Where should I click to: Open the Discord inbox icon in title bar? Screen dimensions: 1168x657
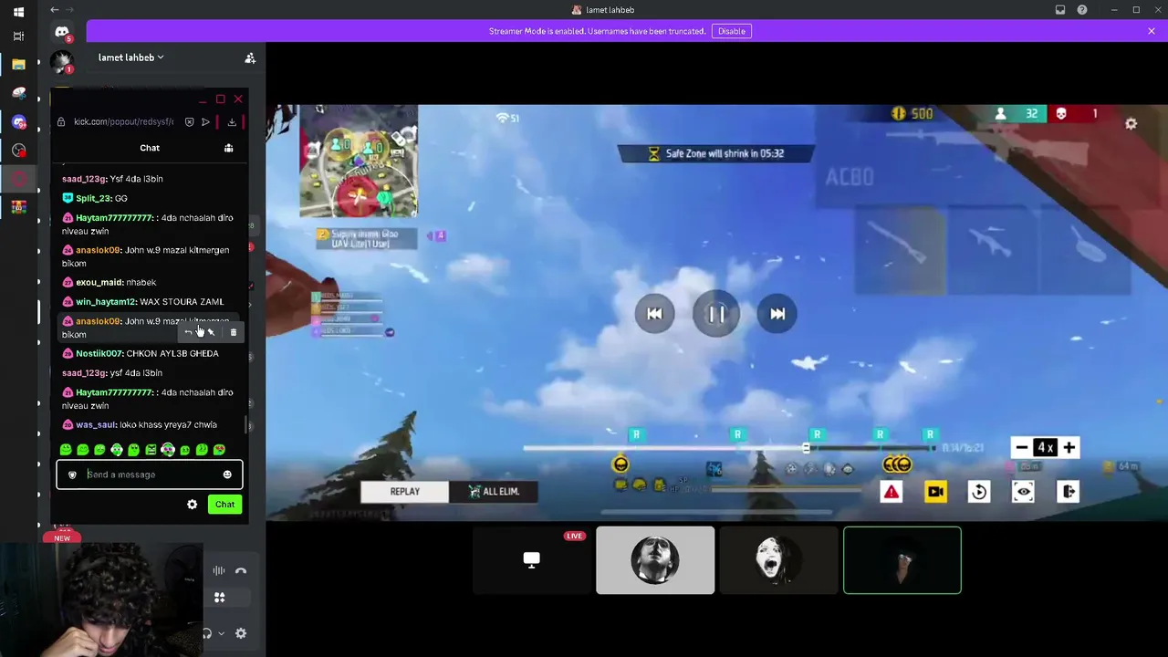[1060, 10]
